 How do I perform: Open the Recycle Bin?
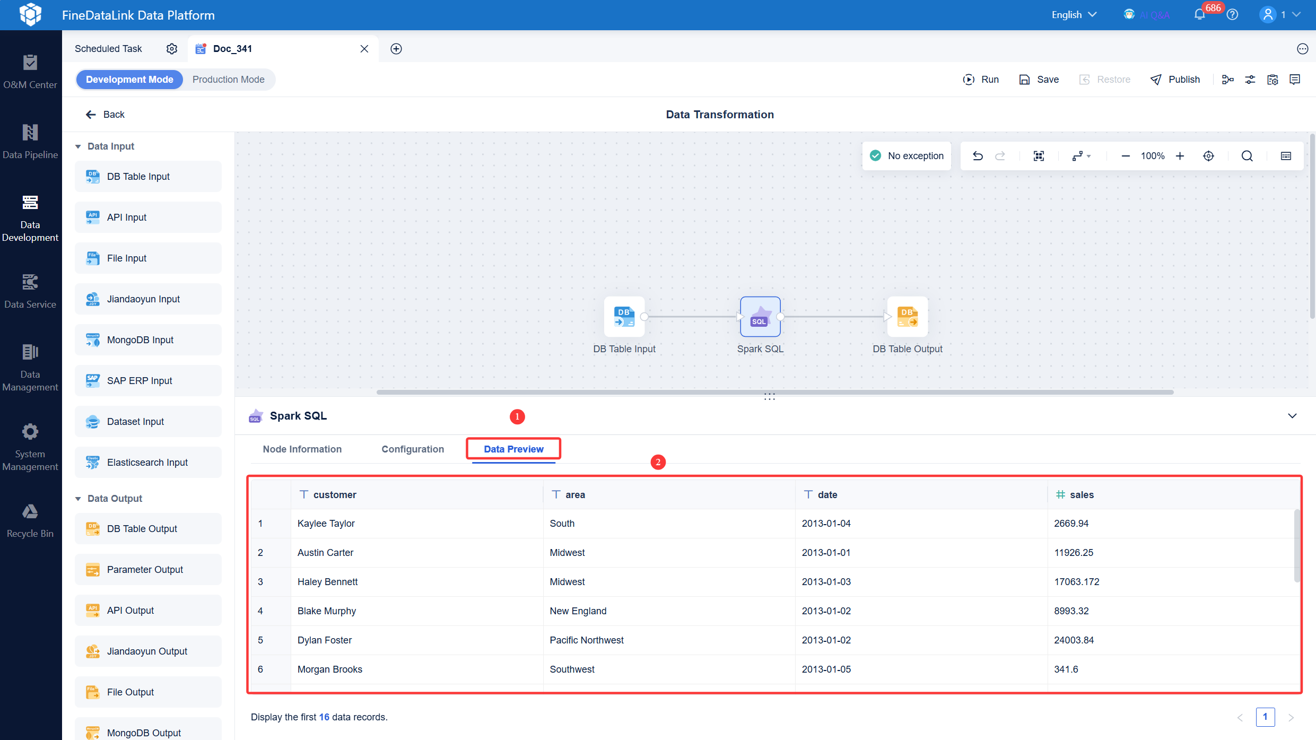click(30, 520)
